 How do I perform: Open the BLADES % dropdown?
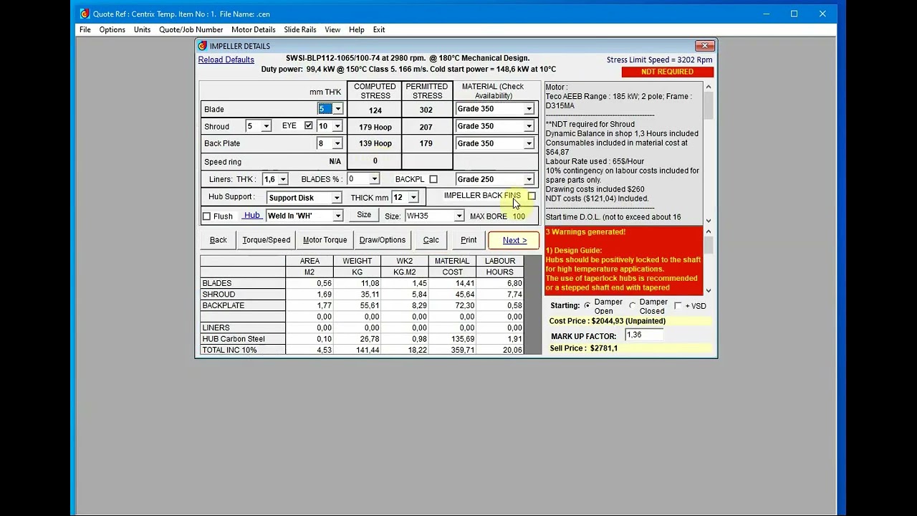(374, 179)
